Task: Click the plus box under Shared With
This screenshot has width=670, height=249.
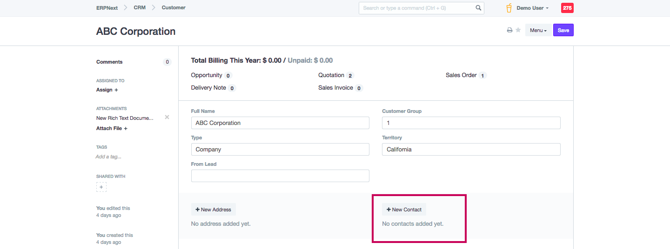Action: (x=101, y=187)
